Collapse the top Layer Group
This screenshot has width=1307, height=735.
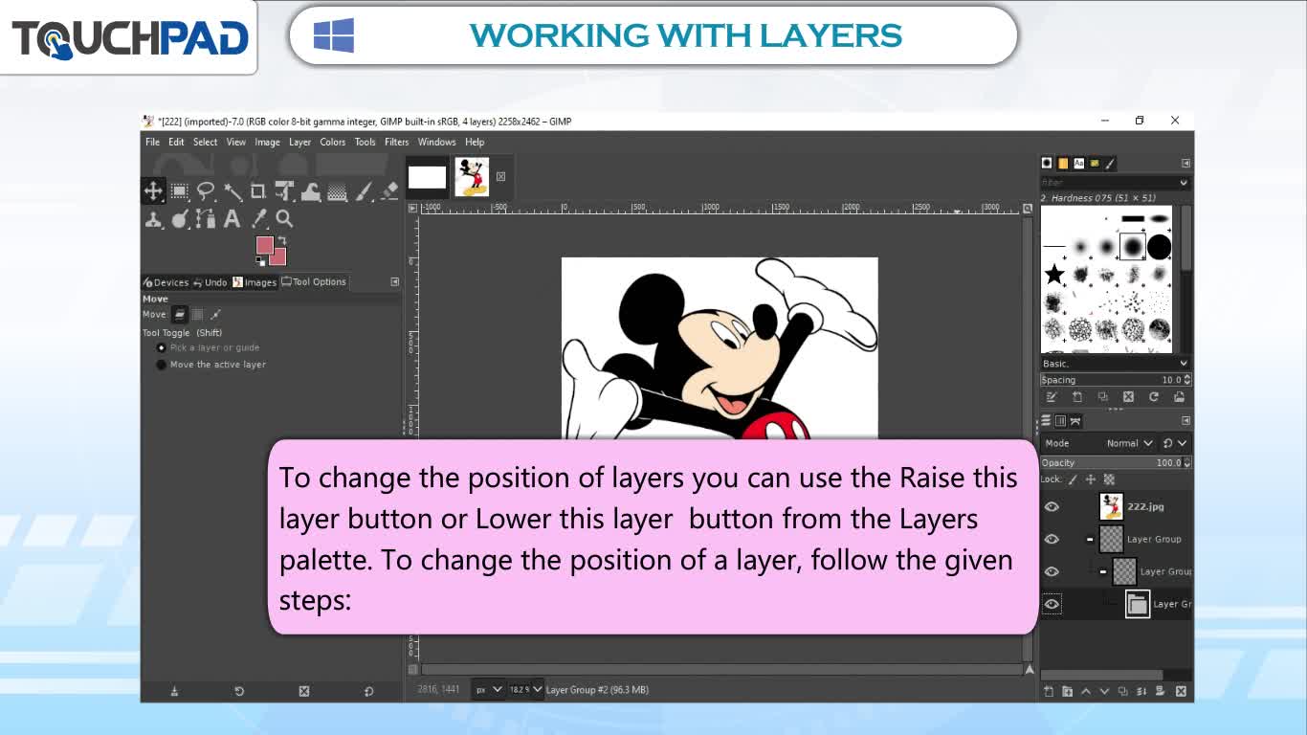(1089, 539)
